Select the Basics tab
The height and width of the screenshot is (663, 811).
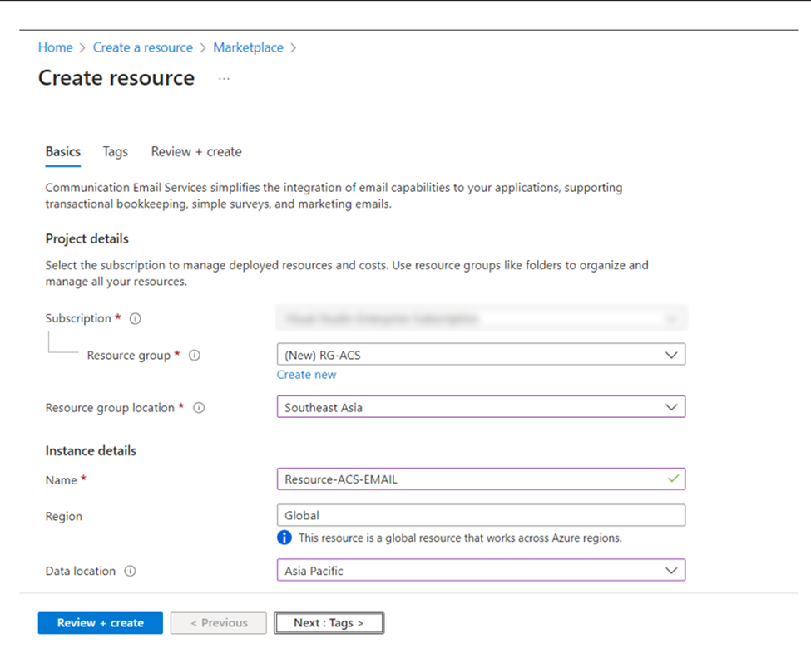tap(63, 152)
